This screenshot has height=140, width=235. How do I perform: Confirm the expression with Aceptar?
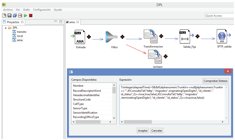pos(142,131)
